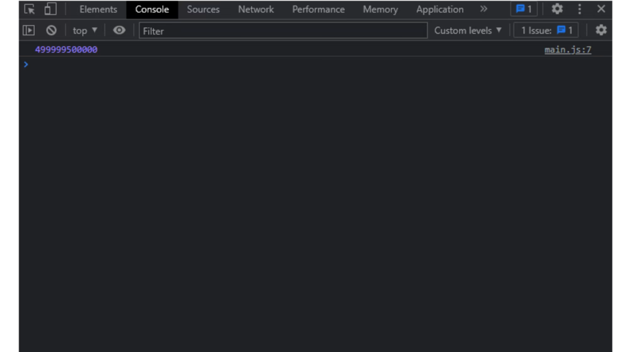
Task: Toggle the device toolbar icon
Action: tap(51, 9)
